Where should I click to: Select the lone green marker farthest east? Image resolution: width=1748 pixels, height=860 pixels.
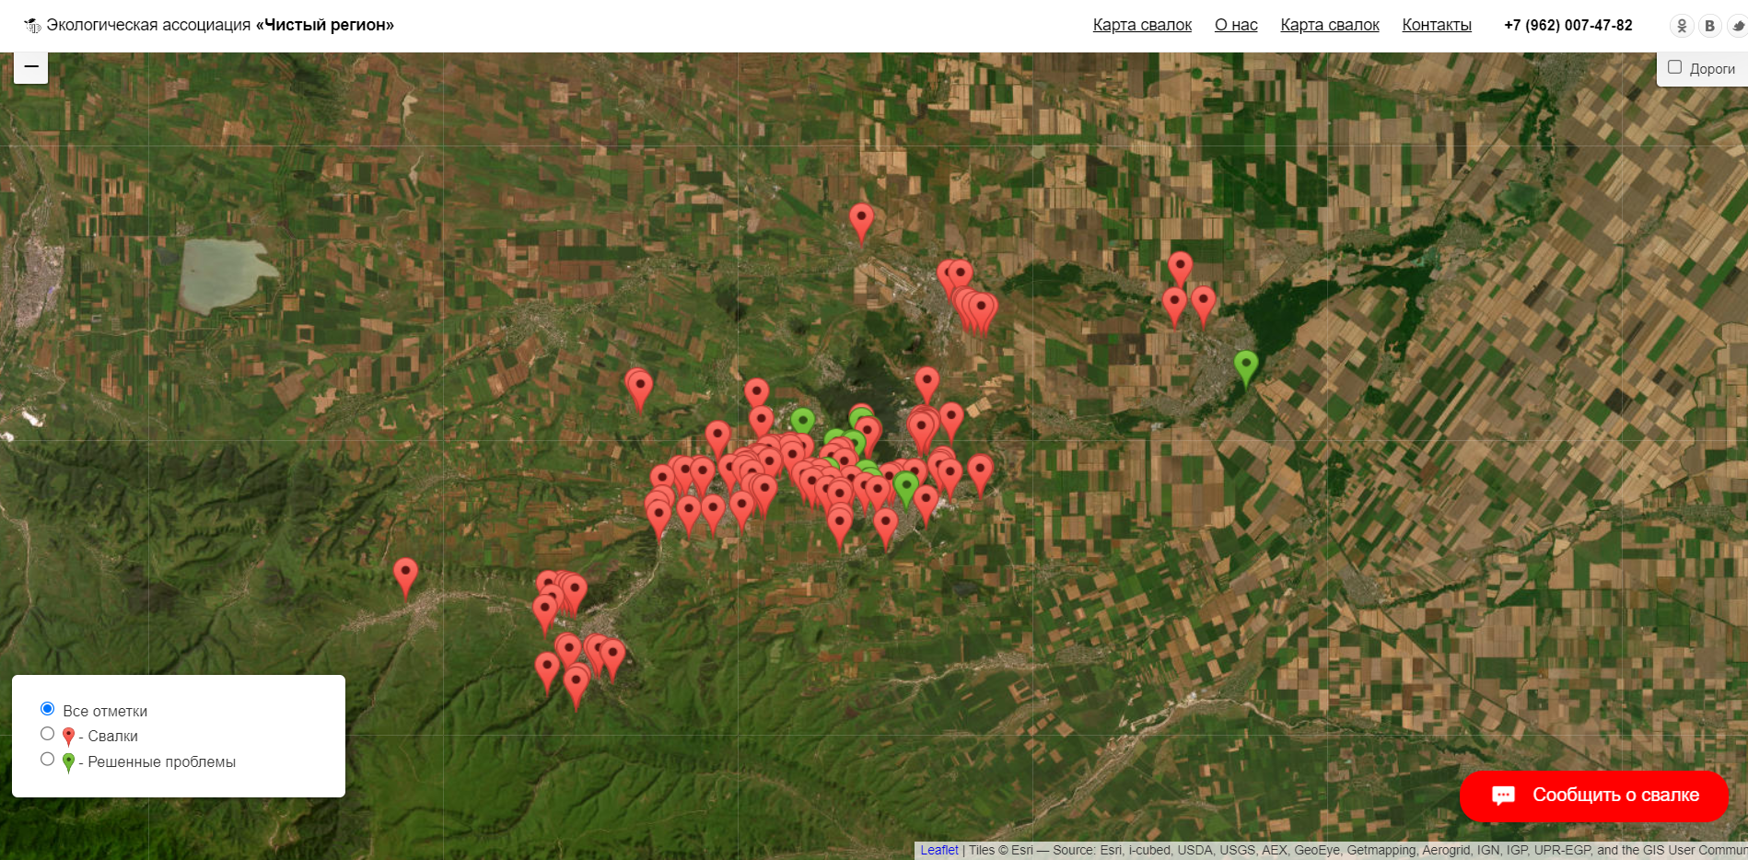1245,366
